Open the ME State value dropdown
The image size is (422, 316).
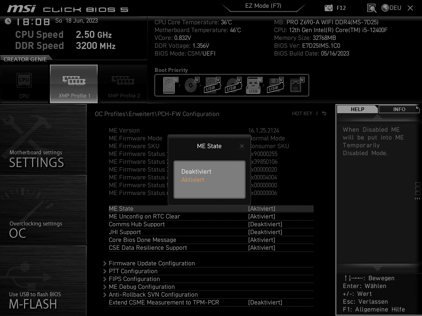pos(262,209)
